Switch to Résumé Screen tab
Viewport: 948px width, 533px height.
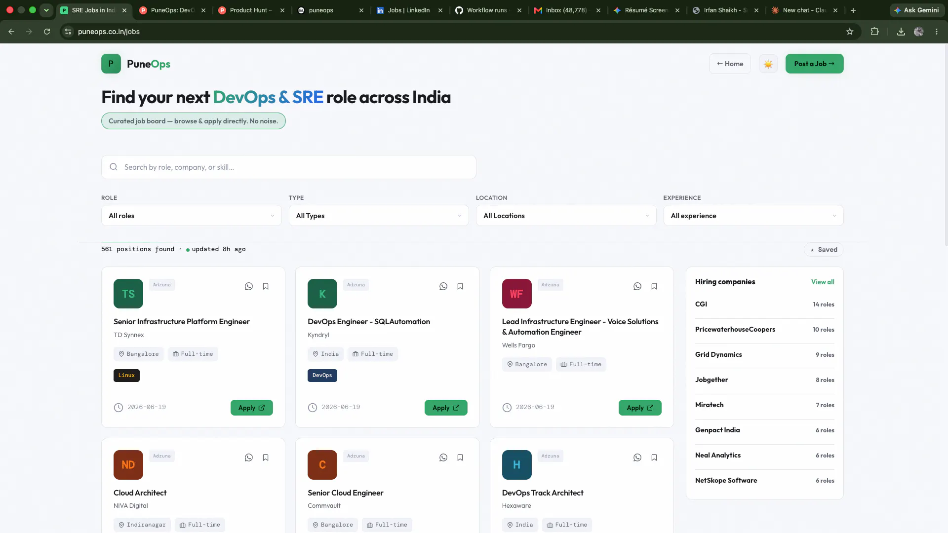pyautogui.click(x=646, y=10)
